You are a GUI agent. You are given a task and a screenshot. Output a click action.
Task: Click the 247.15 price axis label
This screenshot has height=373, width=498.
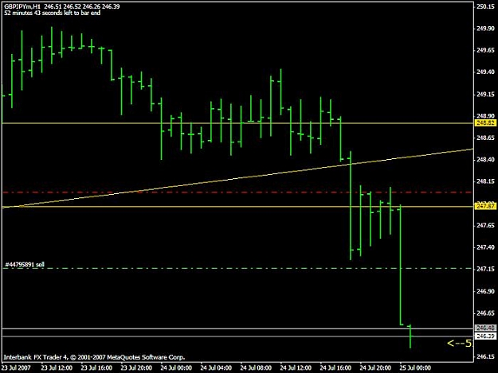[x=486, y=269]
